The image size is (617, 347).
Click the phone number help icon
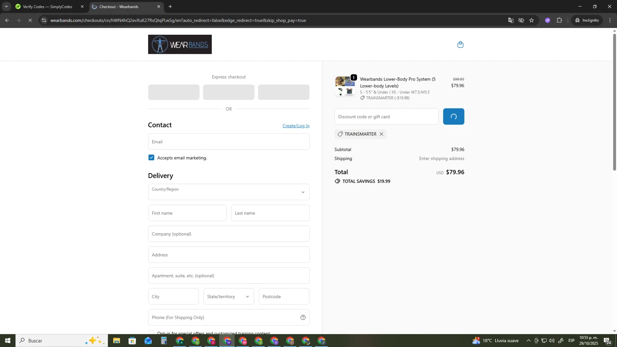(x=303, y=317)
